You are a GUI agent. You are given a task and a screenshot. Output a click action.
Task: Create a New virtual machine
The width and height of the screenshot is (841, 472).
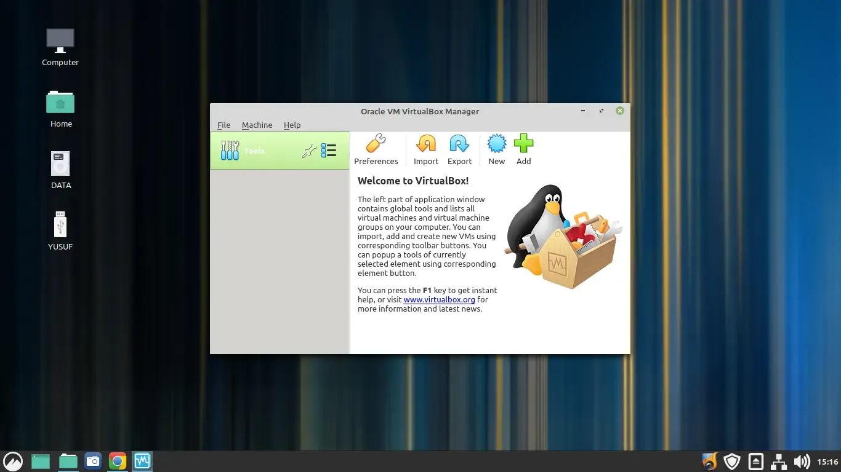pyautogui.click(x=497, y=150)
